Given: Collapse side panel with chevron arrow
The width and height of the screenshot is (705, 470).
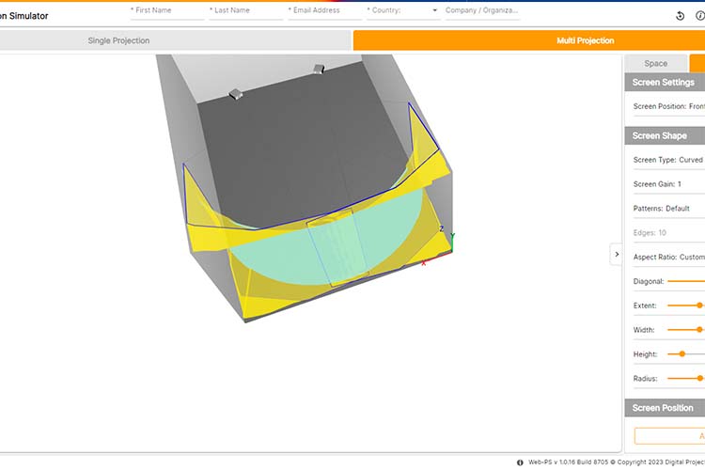Looking at the screenshot, I should [x=617, y=255].
